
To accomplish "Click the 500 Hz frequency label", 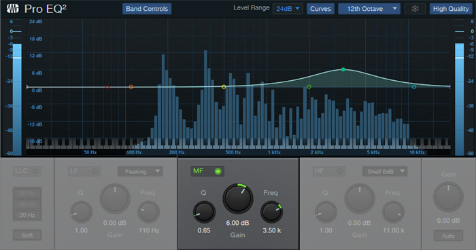I will 233,152.
